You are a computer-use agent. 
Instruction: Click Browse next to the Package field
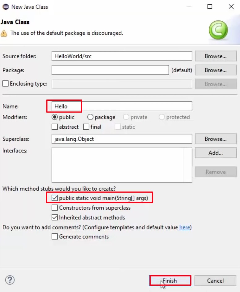coord(216,70)
